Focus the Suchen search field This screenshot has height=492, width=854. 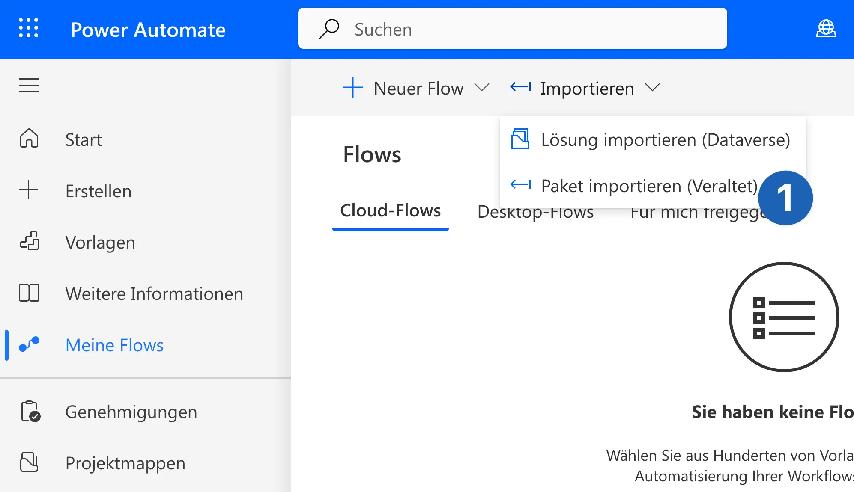512,28
